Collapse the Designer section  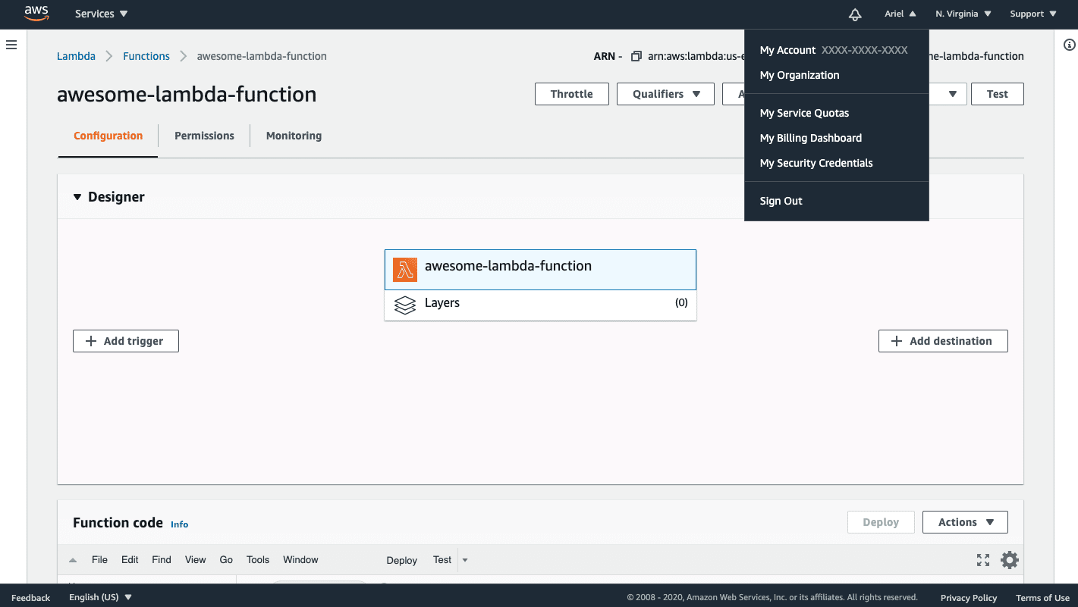pos(77,197)
